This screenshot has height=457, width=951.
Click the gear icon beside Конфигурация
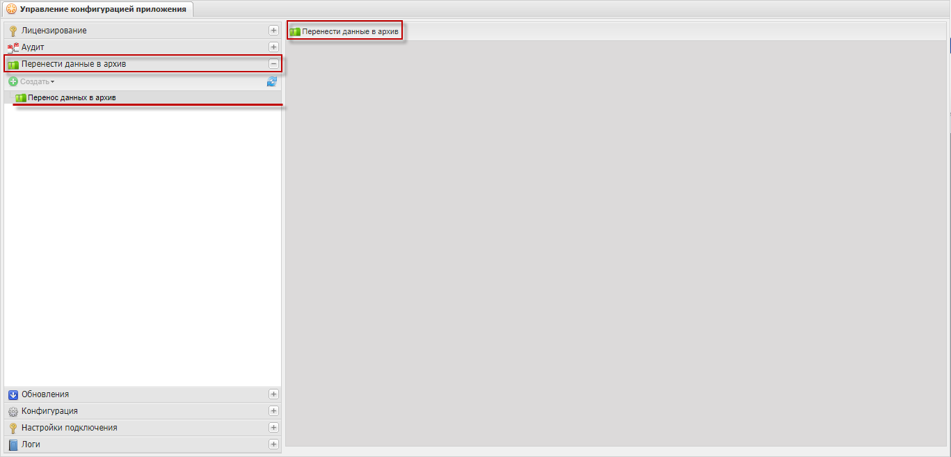(x=13, y=411)
